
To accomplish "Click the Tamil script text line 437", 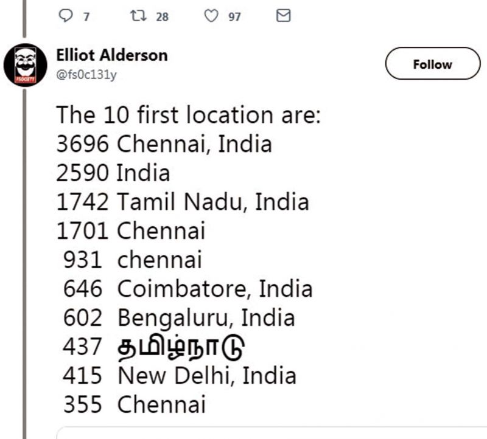I will pos(153,347).
